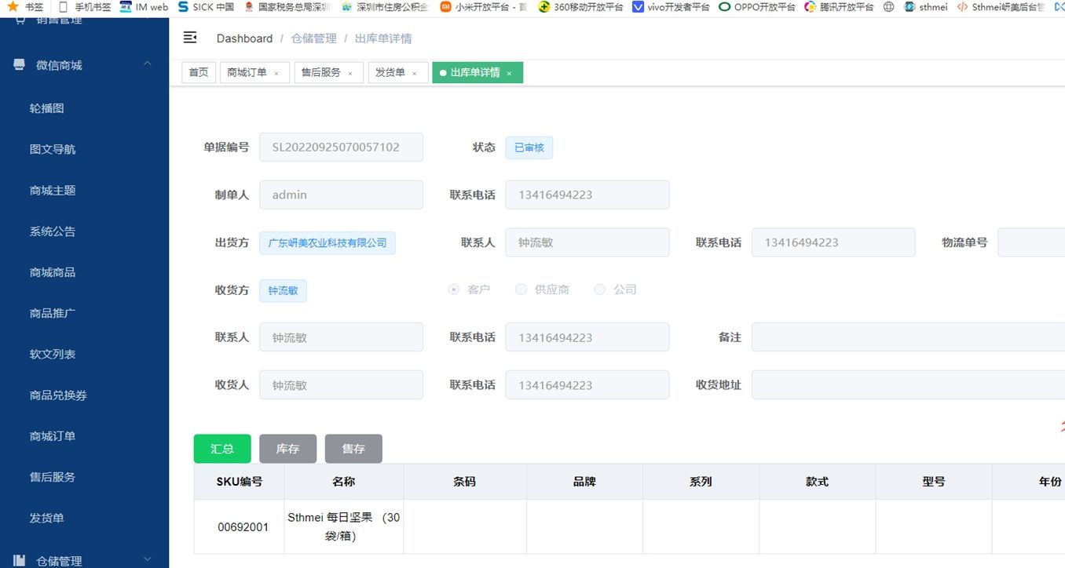Click the 仓储管理 breadcrumb
This screenshot has height=568, width=1065.
point(313,38)
